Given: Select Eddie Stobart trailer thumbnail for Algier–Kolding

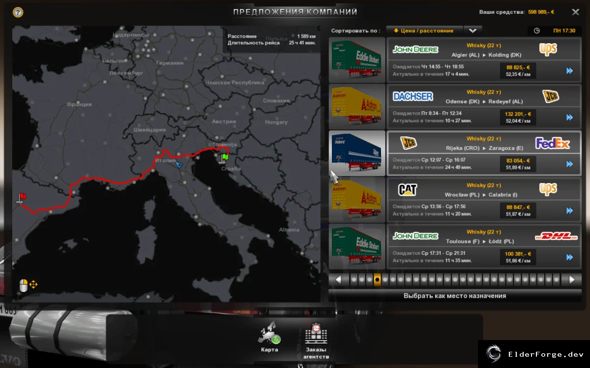Looking at the screenshot, I should pyautogui.click(x=357, y=60).
